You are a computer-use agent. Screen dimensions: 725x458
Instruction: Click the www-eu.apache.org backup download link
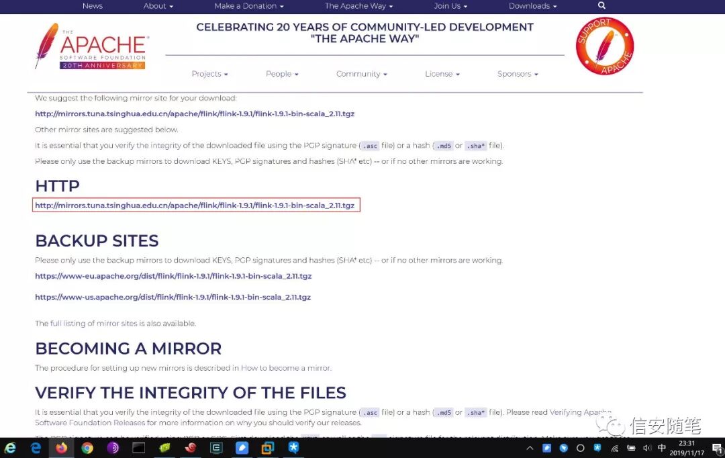coord(173,276)
